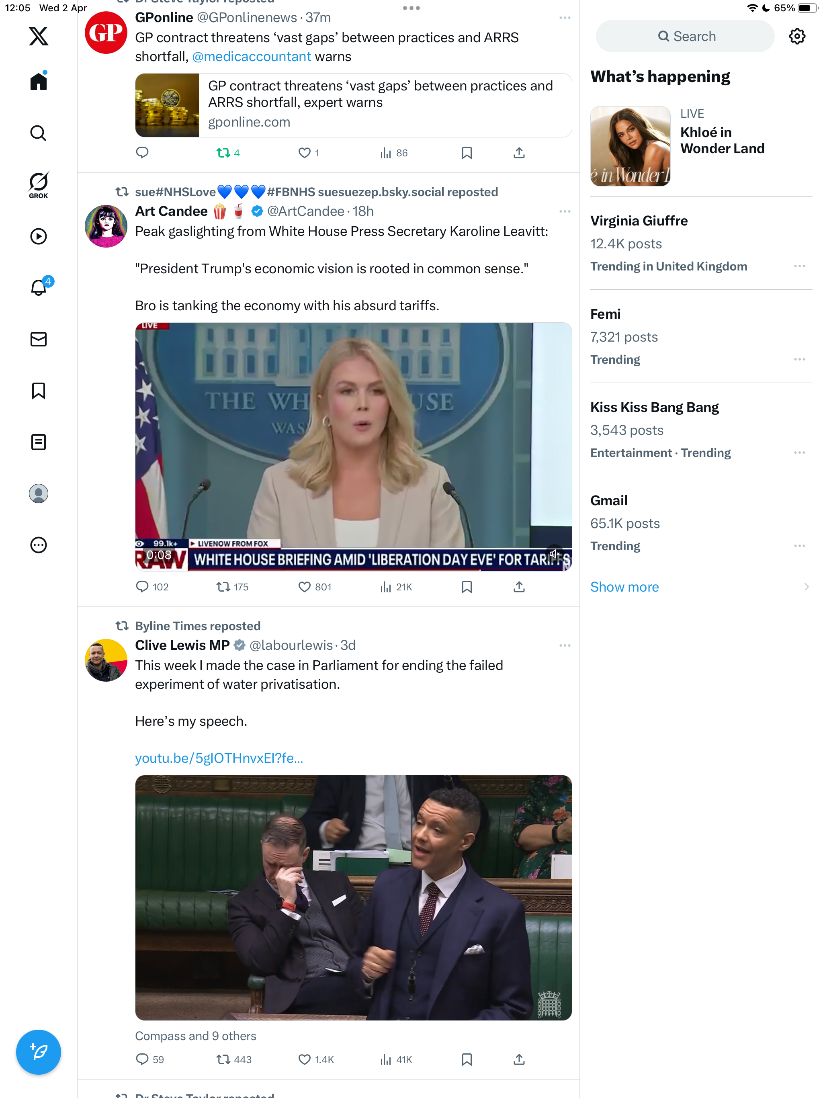This screenshot has height=1098, width=823.
Task: Open the trends settings gear
Action: [x=797, y=36]
